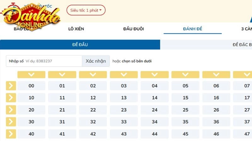Toggle number 44 selection
This screenshot has width=252, height=141.
[x=155, y=134]
